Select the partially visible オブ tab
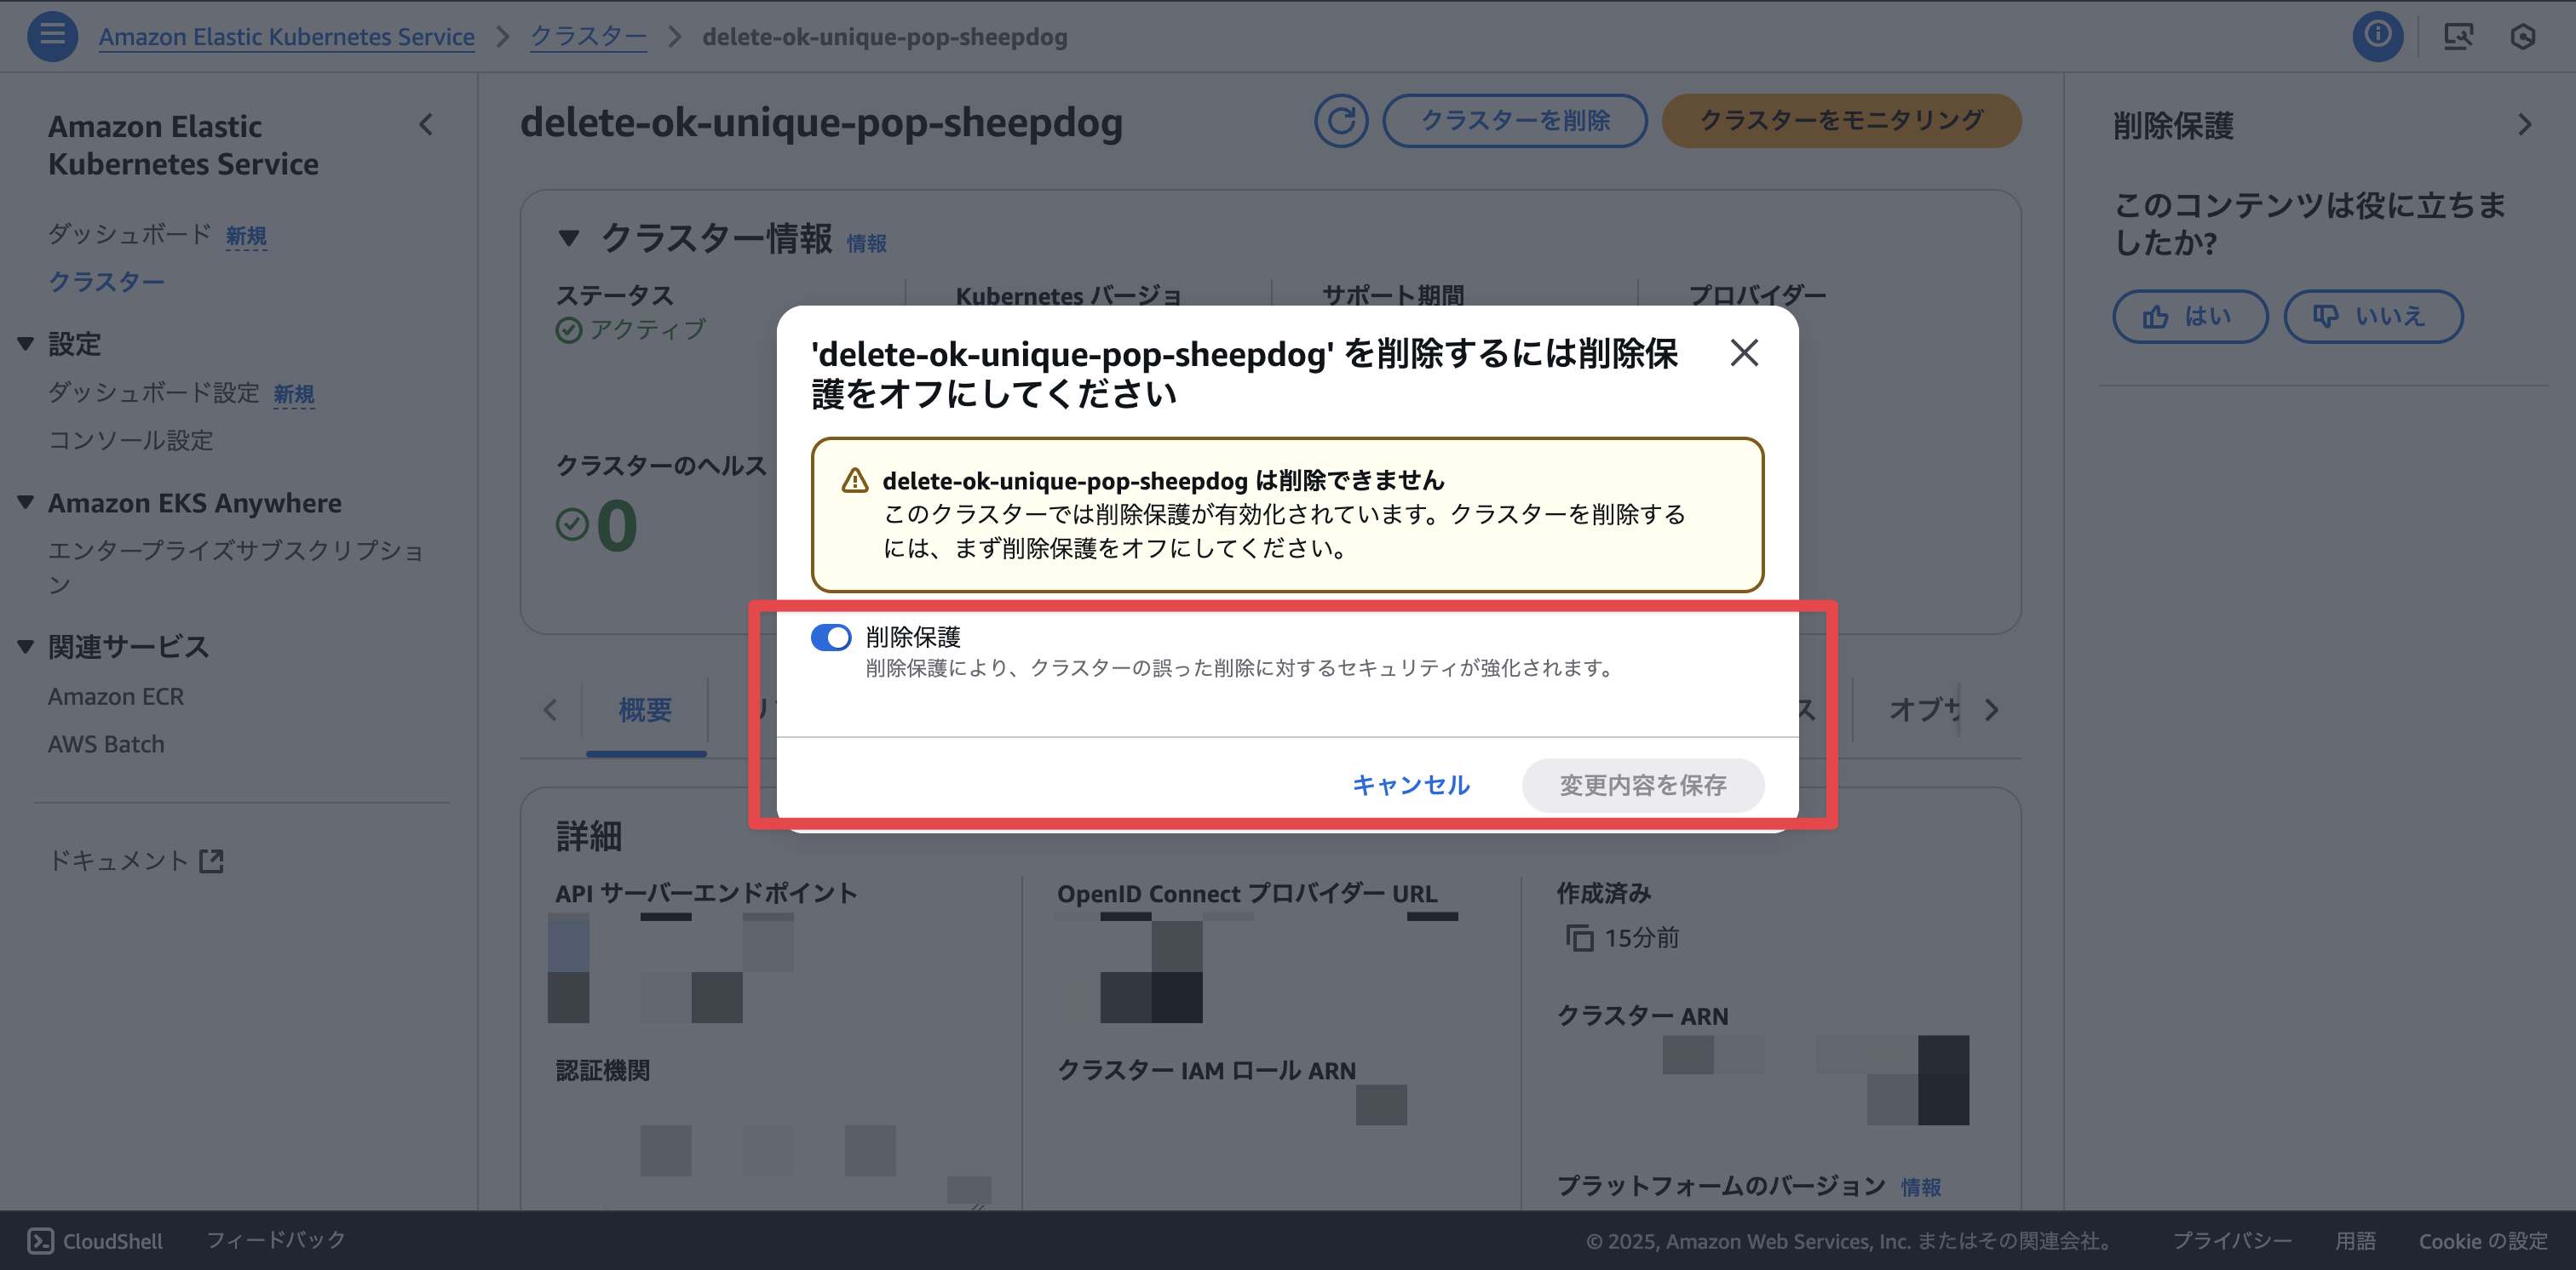The width and height of the screenshot is (2576, 1270). (1923, 709)
